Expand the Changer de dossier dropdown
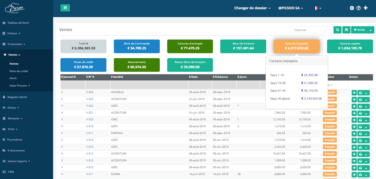 pos(252,8)
